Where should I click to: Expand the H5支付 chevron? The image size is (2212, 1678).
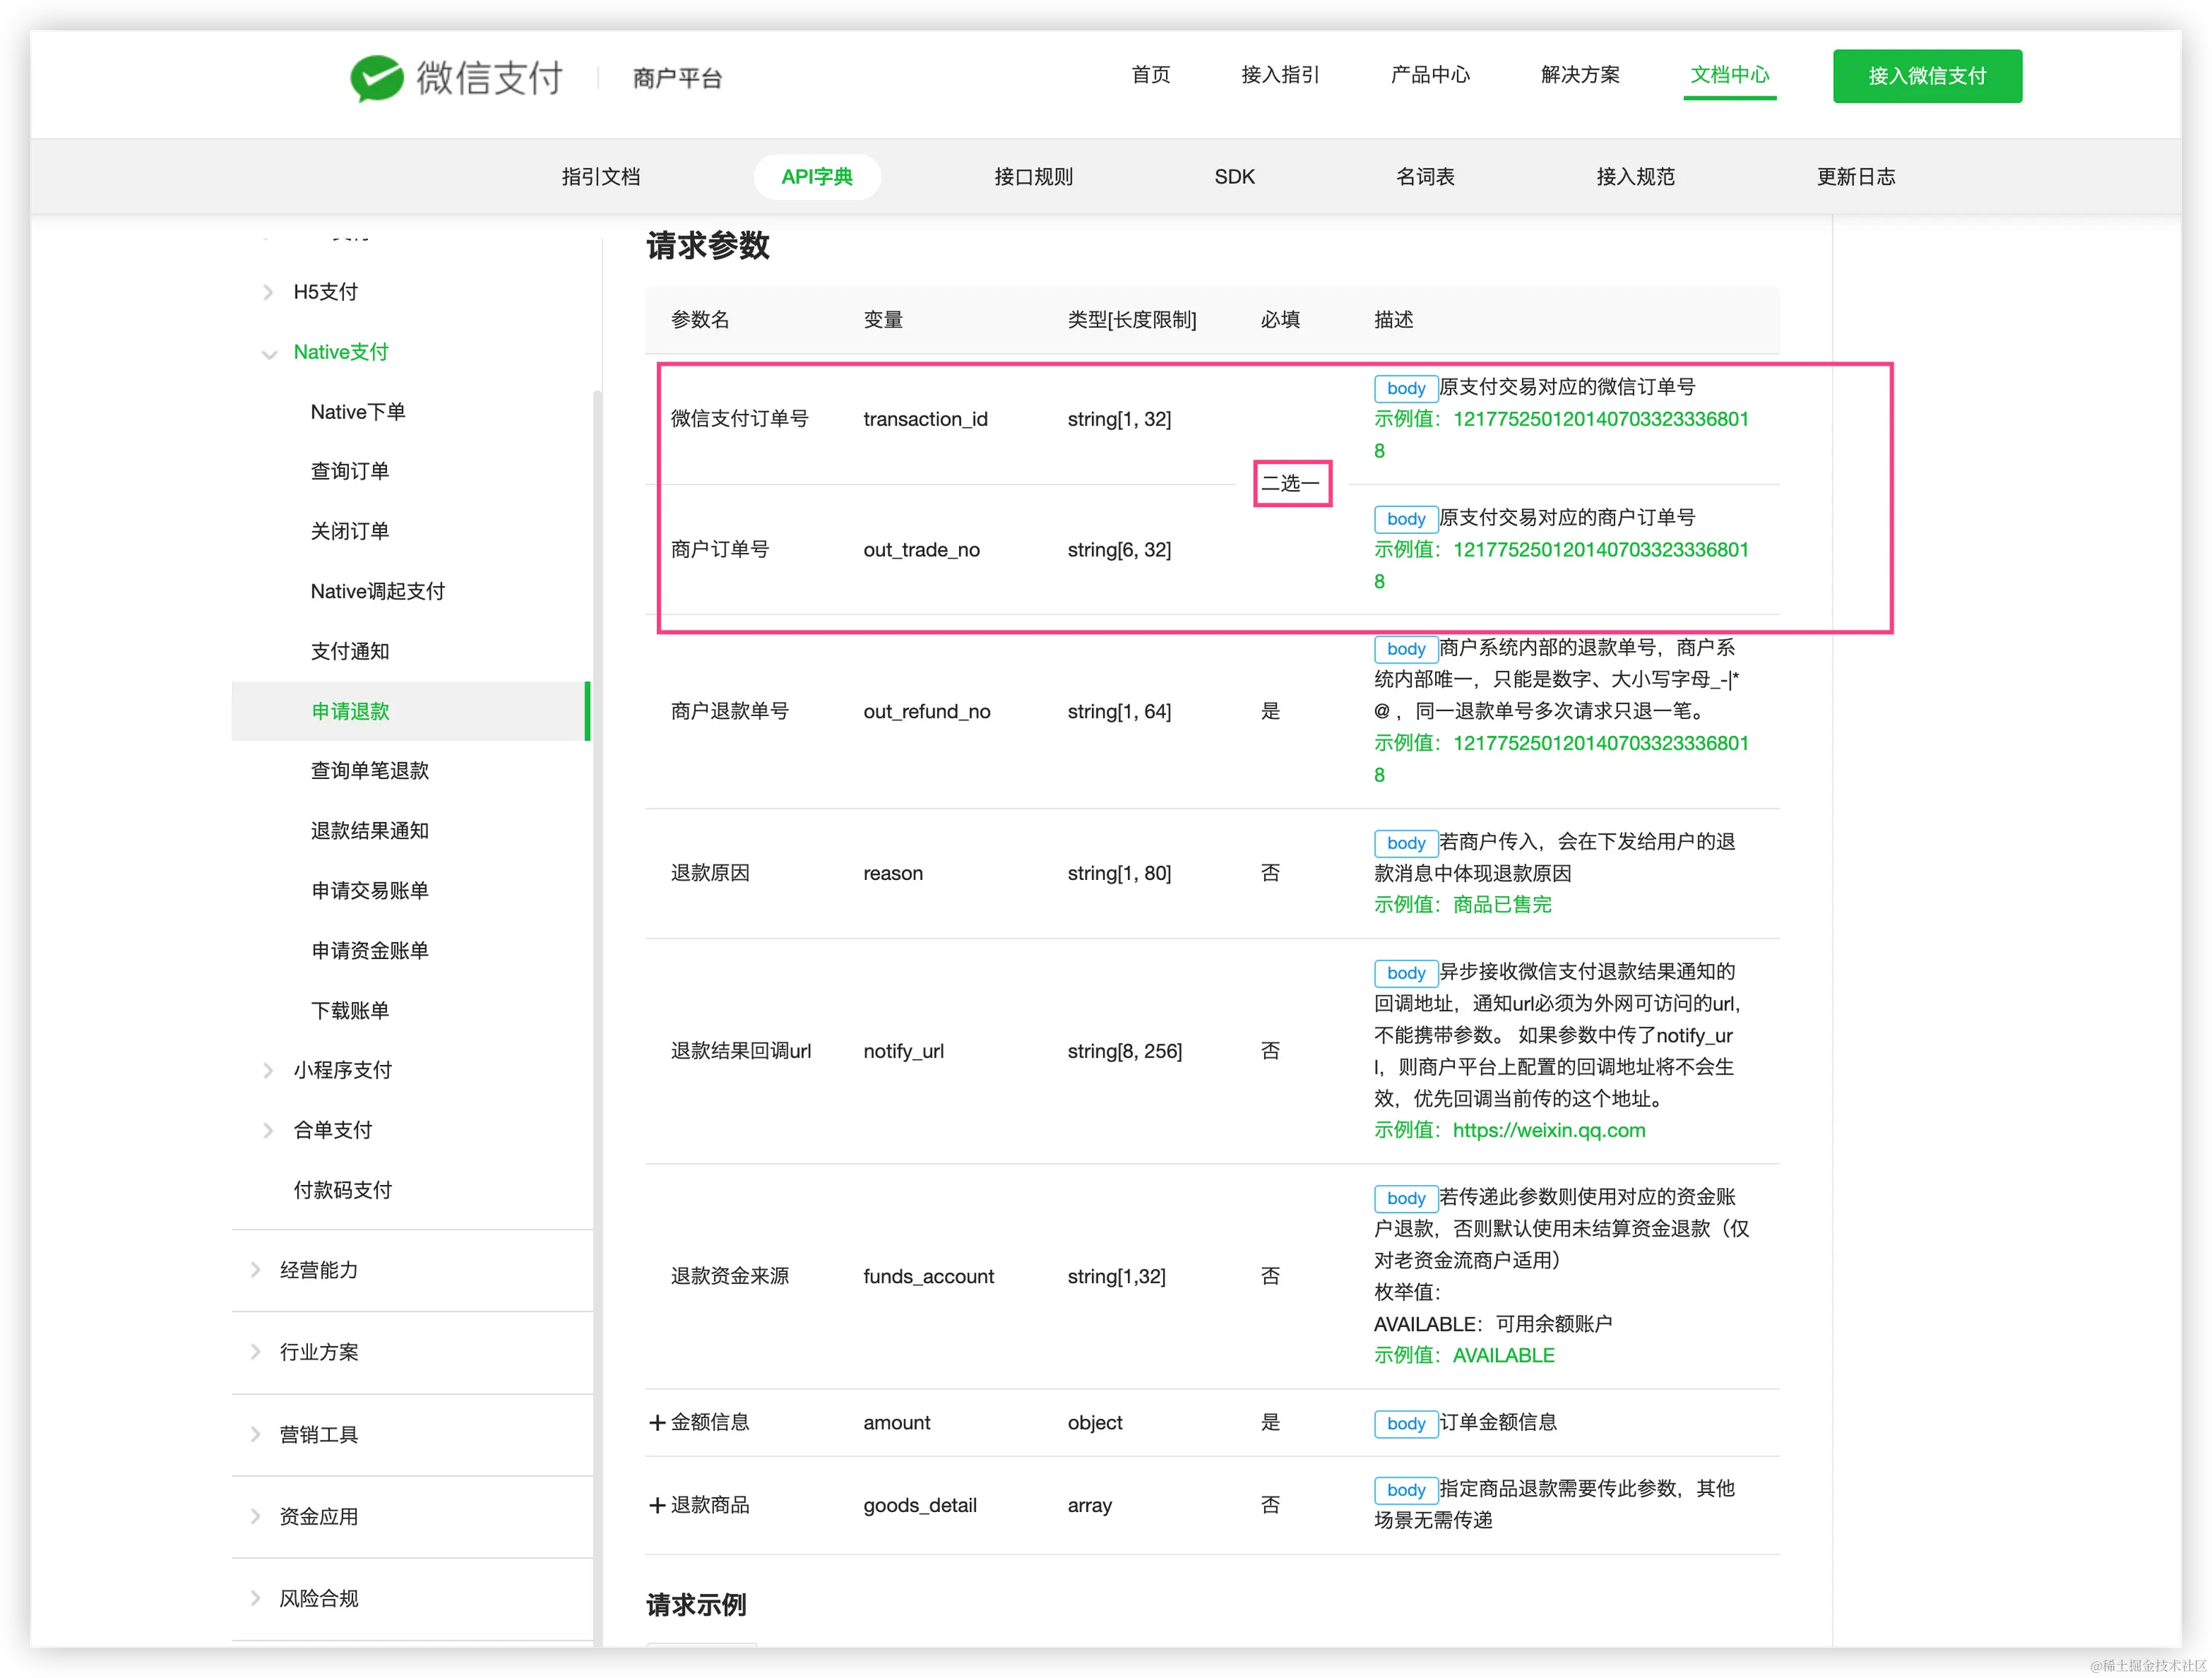pyautogui.click(x=267, y=292)
